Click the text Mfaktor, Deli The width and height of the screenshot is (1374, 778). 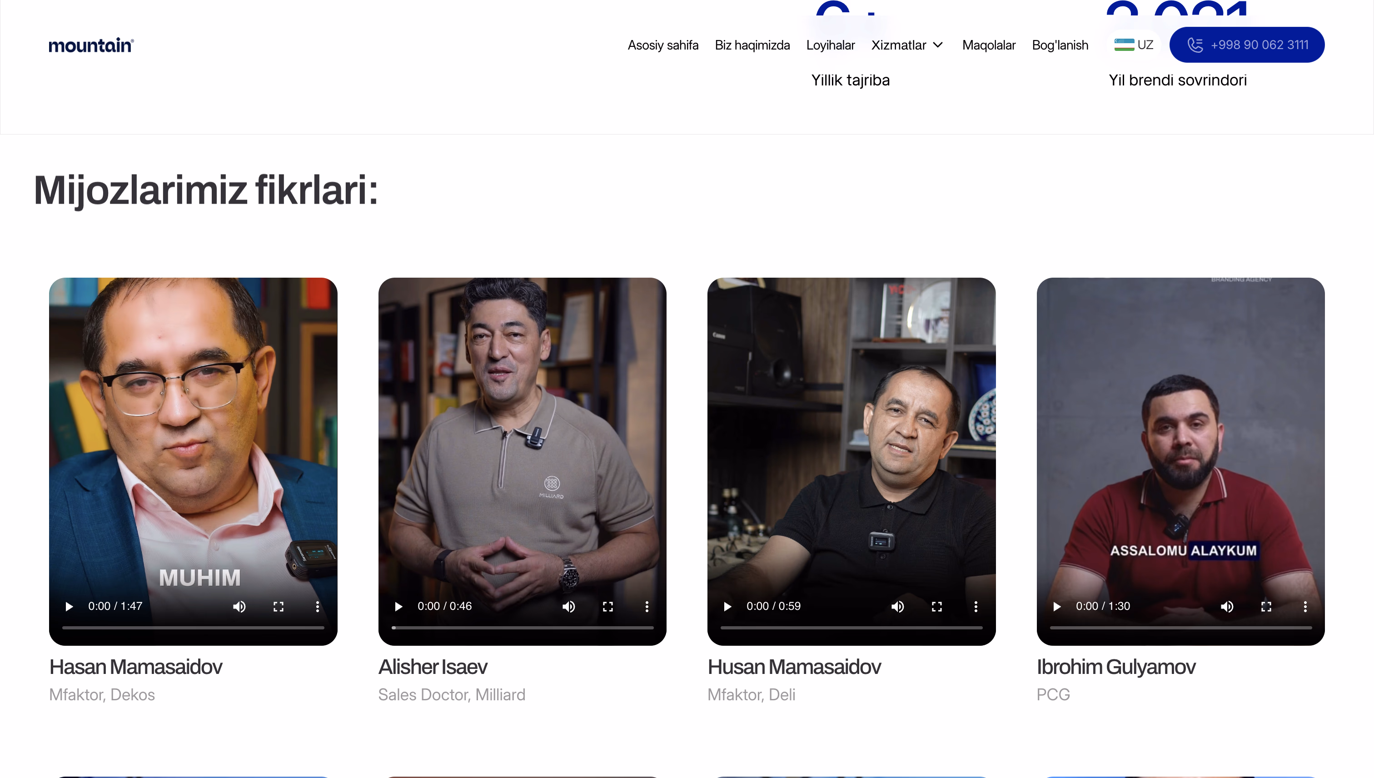tap(751, 695)
